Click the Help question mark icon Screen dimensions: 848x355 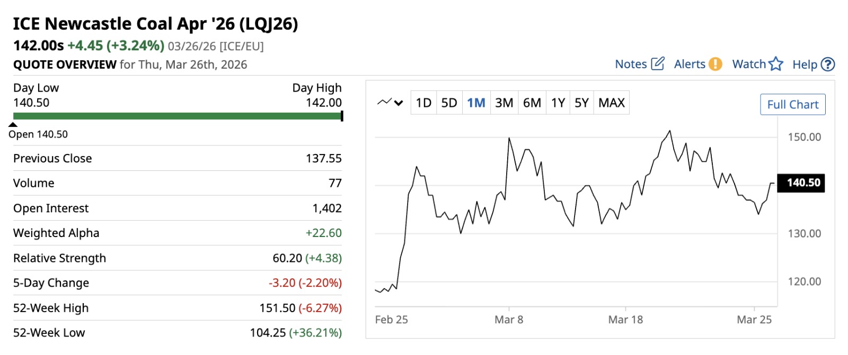tap(827, 65)
